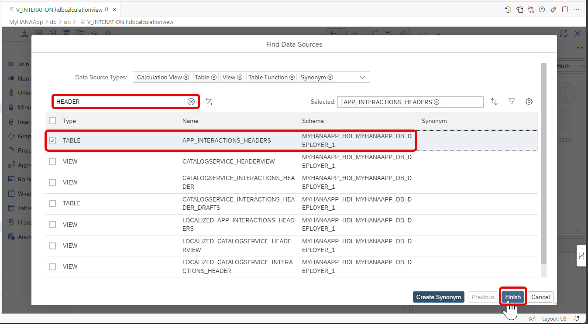588x324 pixels.
Task: Click the rocket guided-tour icon
Action: [x=553, y=9]
